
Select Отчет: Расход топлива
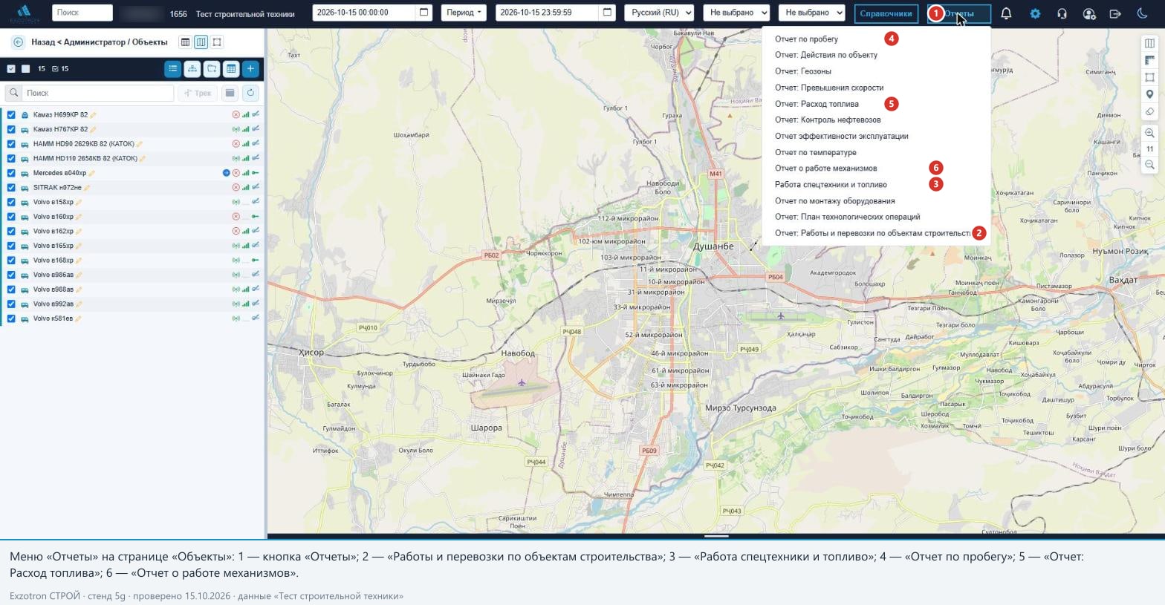[x=817, y=104]
